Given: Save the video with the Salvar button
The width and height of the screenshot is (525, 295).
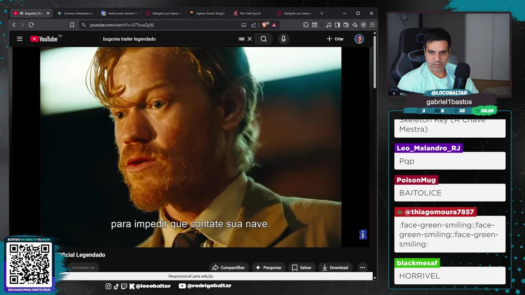Looking at the screenshot, I should (301, 268).
